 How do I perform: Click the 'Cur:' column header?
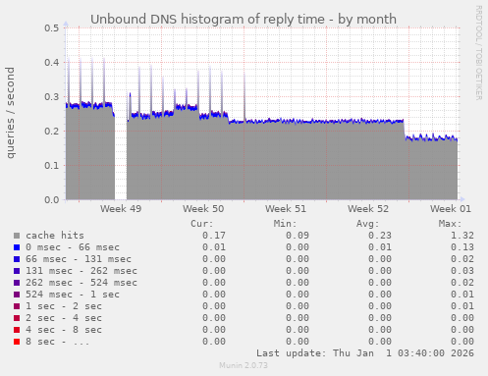(x=202, y=224)
